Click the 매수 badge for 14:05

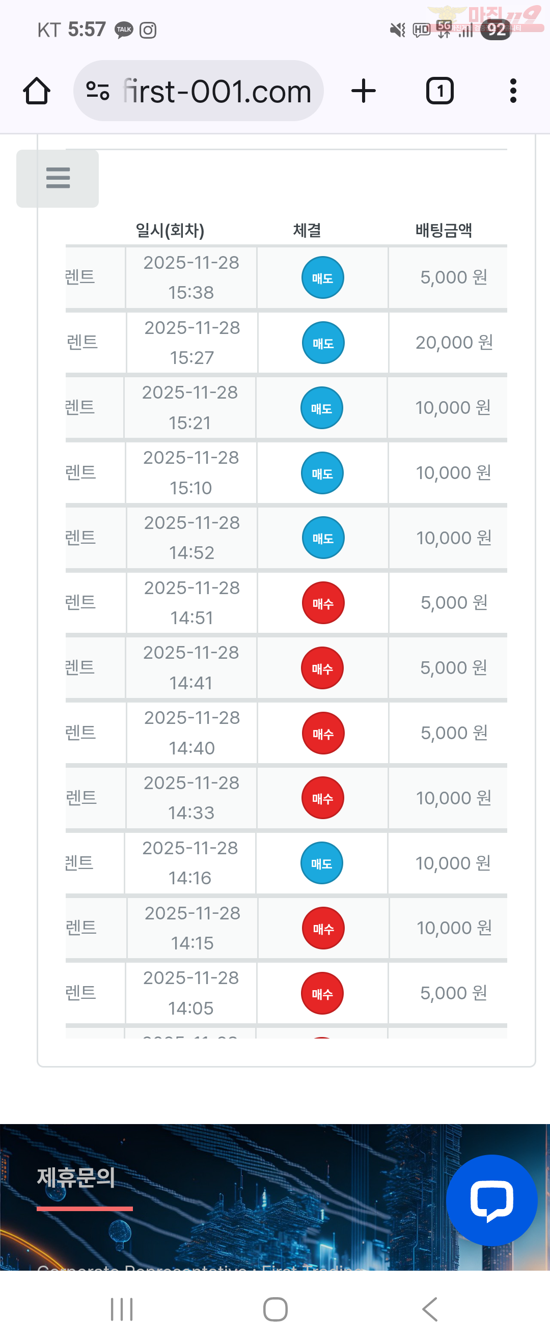coord(322,993)
